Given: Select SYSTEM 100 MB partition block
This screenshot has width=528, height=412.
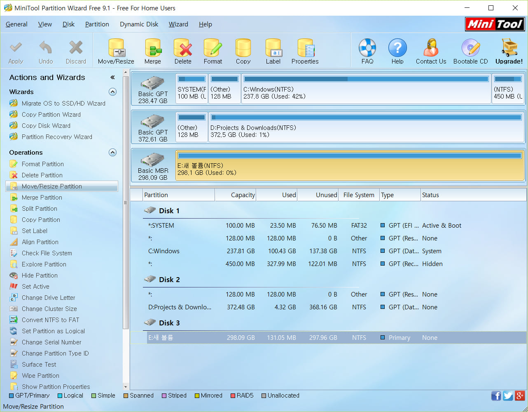Looking at the screenshot, I should pos(192,88).
